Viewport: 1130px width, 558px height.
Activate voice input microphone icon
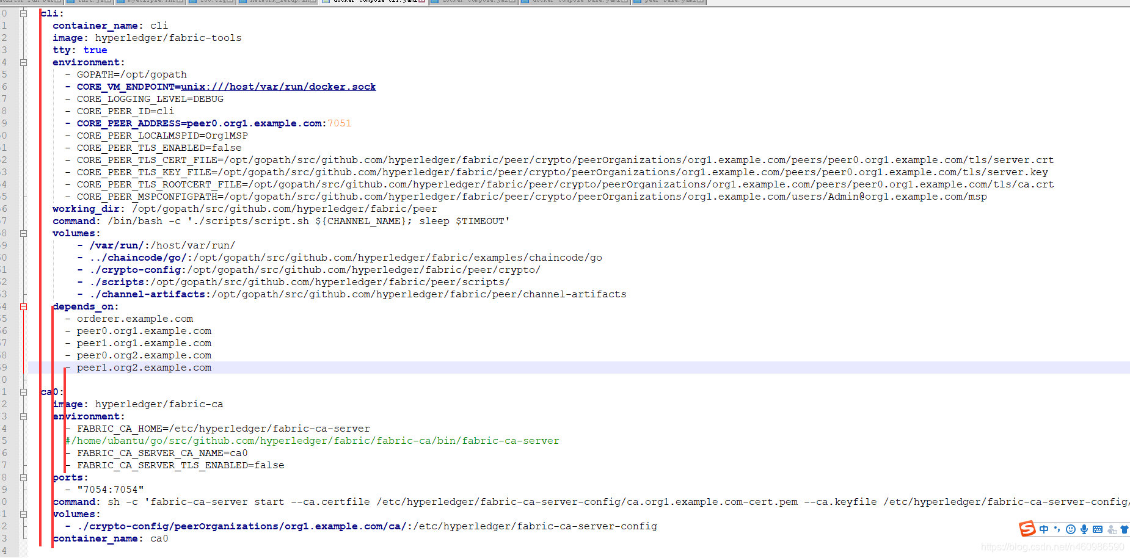pyautogui.click(x=1084, y=529)
